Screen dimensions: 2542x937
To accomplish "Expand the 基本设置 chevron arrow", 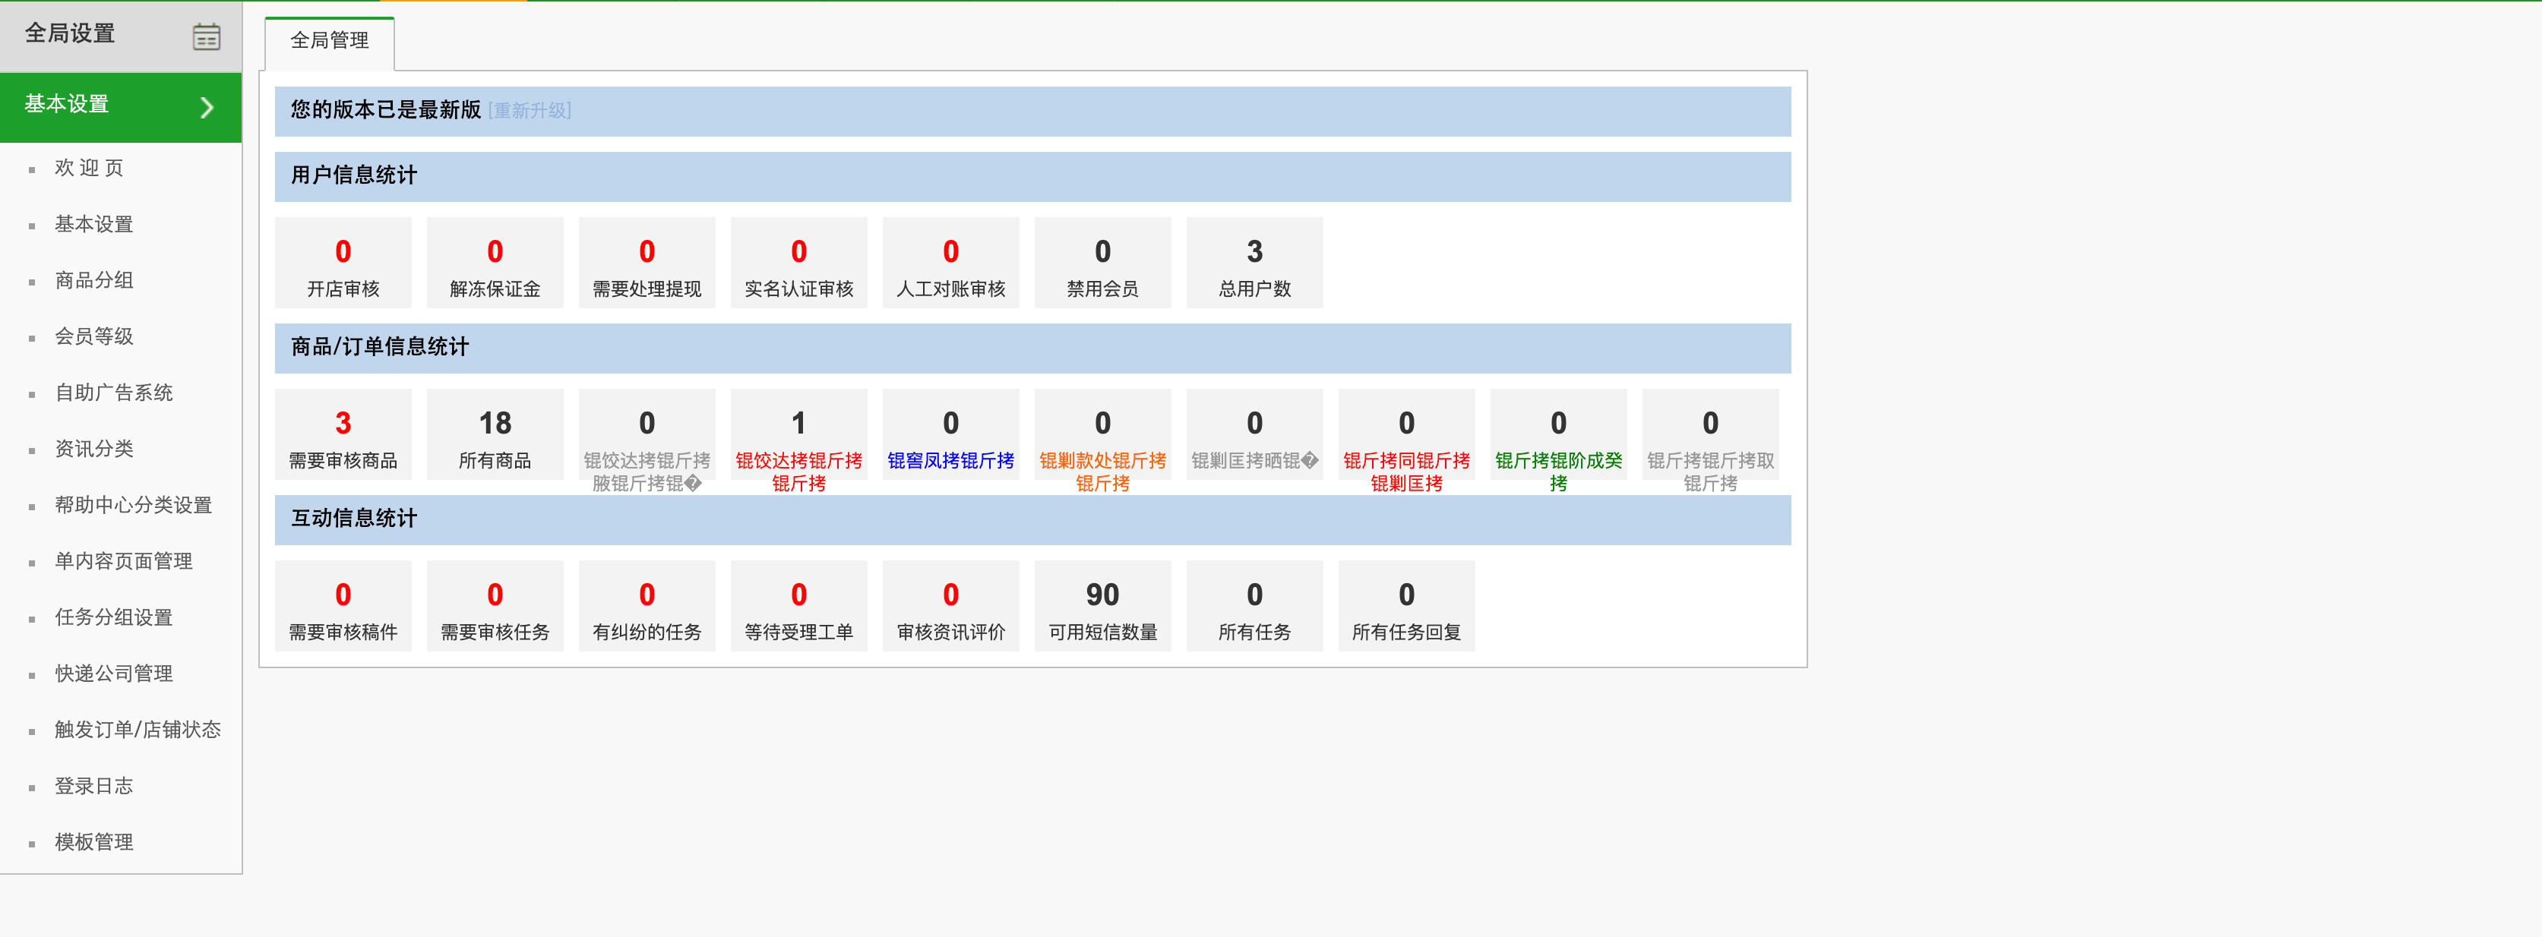I will (x=207, y=108).
